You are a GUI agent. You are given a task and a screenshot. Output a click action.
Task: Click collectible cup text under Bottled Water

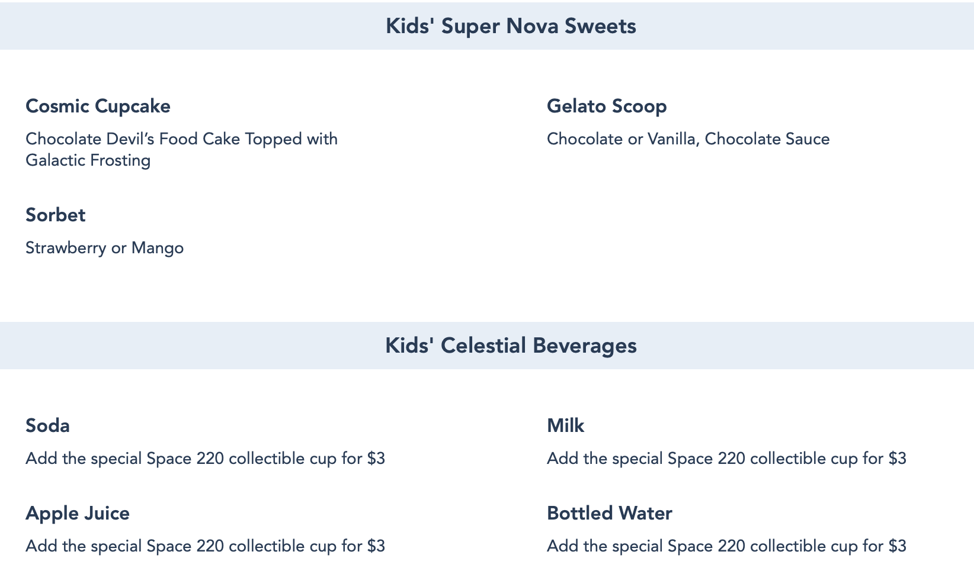tap(726, 546)
